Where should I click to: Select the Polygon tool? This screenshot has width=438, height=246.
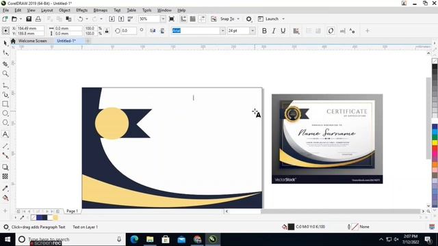click(x=5, y=123)
